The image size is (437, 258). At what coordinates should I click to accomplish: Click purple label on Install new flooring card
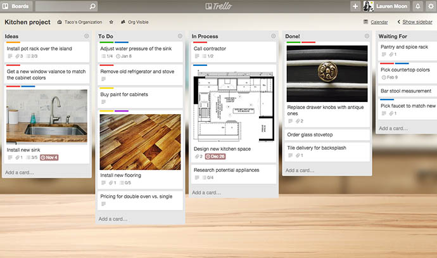(x=122, y=111)
